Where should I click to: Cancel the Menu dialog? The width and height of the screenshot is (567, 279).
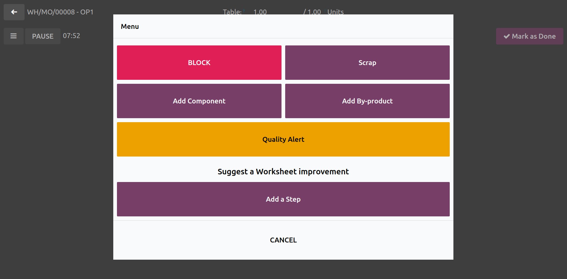(283, 240)
